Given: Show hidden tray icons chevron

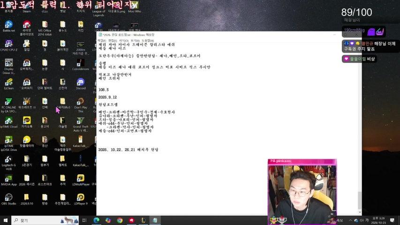Looking at the screenshot, I should tap(350, 220).
